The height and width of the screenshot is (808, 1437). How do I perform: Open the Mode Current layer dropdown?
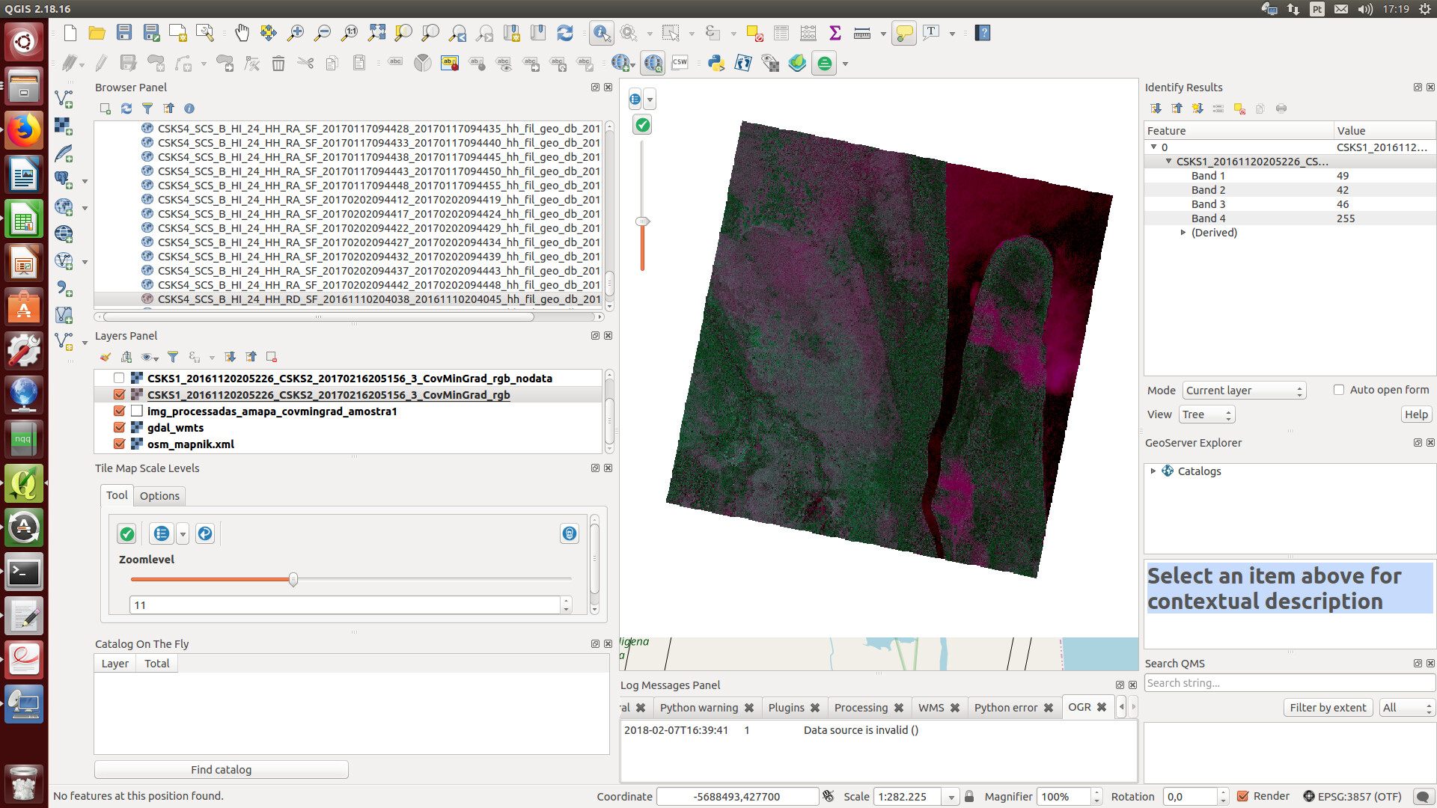(1244, 391)
